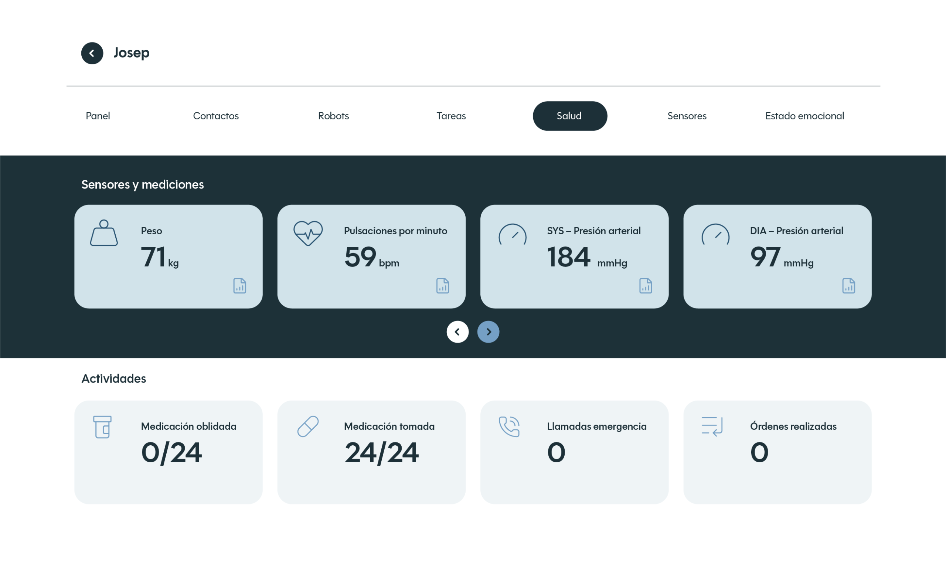Click the Llamadas emergencia card
The height and width of the screenshot is (561, 946).
pyautogui.click(x=574, y=452)
